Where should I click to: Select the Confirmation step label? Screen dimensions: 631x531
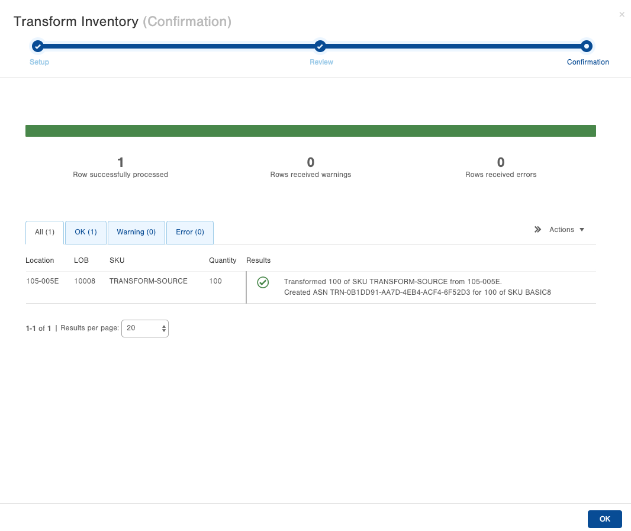pyautogui.click(x=588, y=62)
